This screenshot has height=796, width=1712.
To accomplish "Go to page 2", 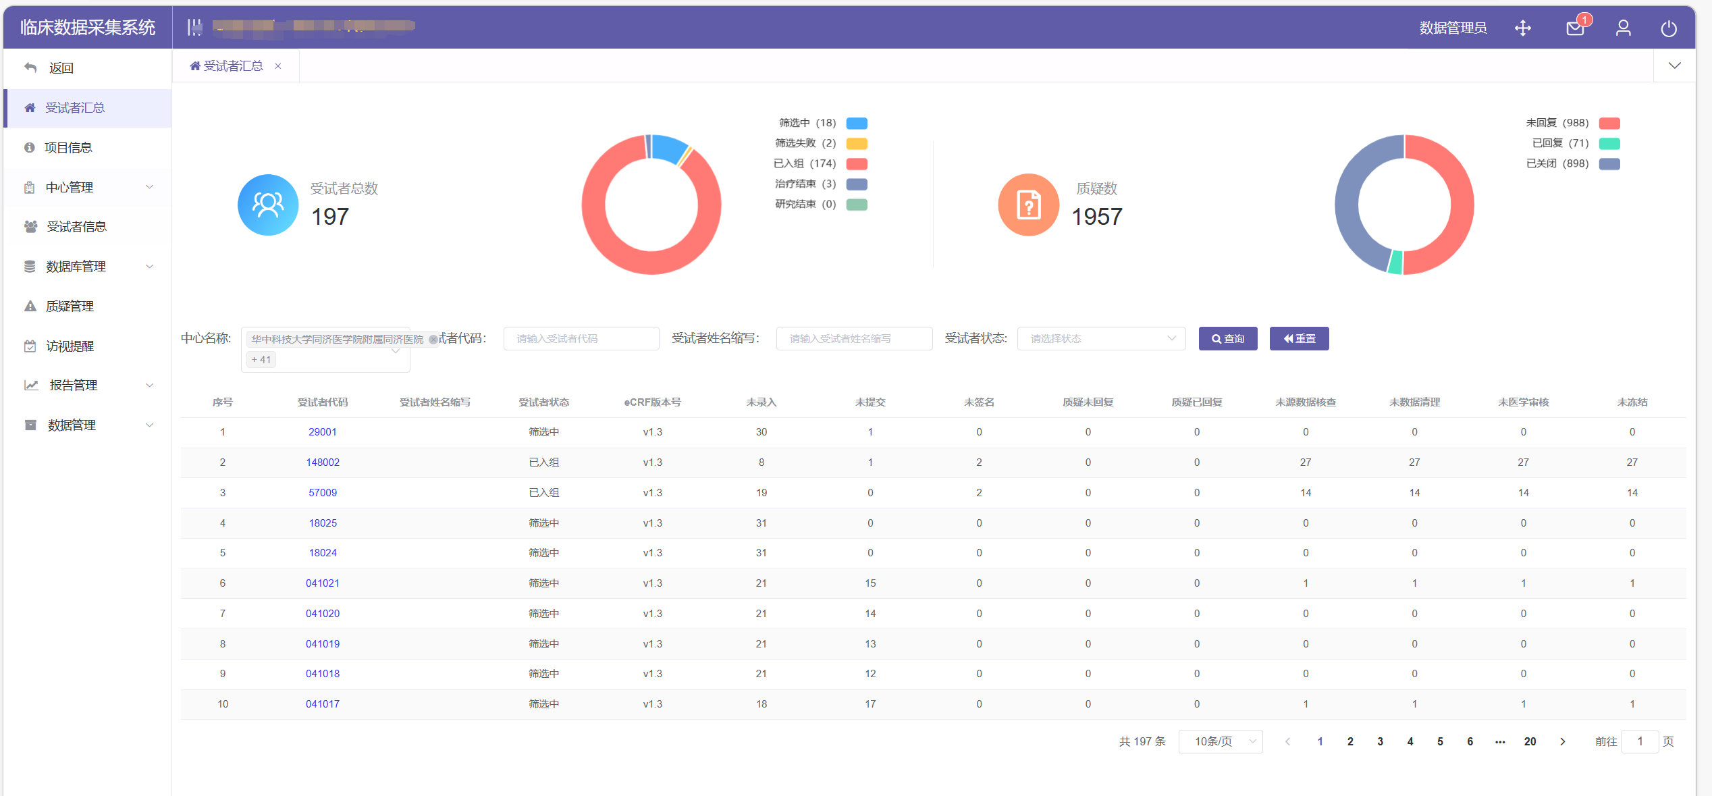I will [x=1350, y=741].
